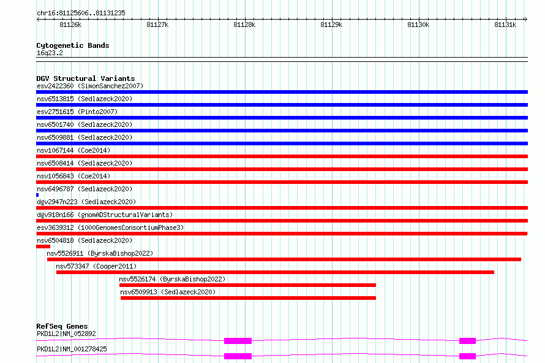Click the nsv5526174 (ByrskaBishop2022) label
Viewport: 545px width, 363px height.
tap(172, 279)
